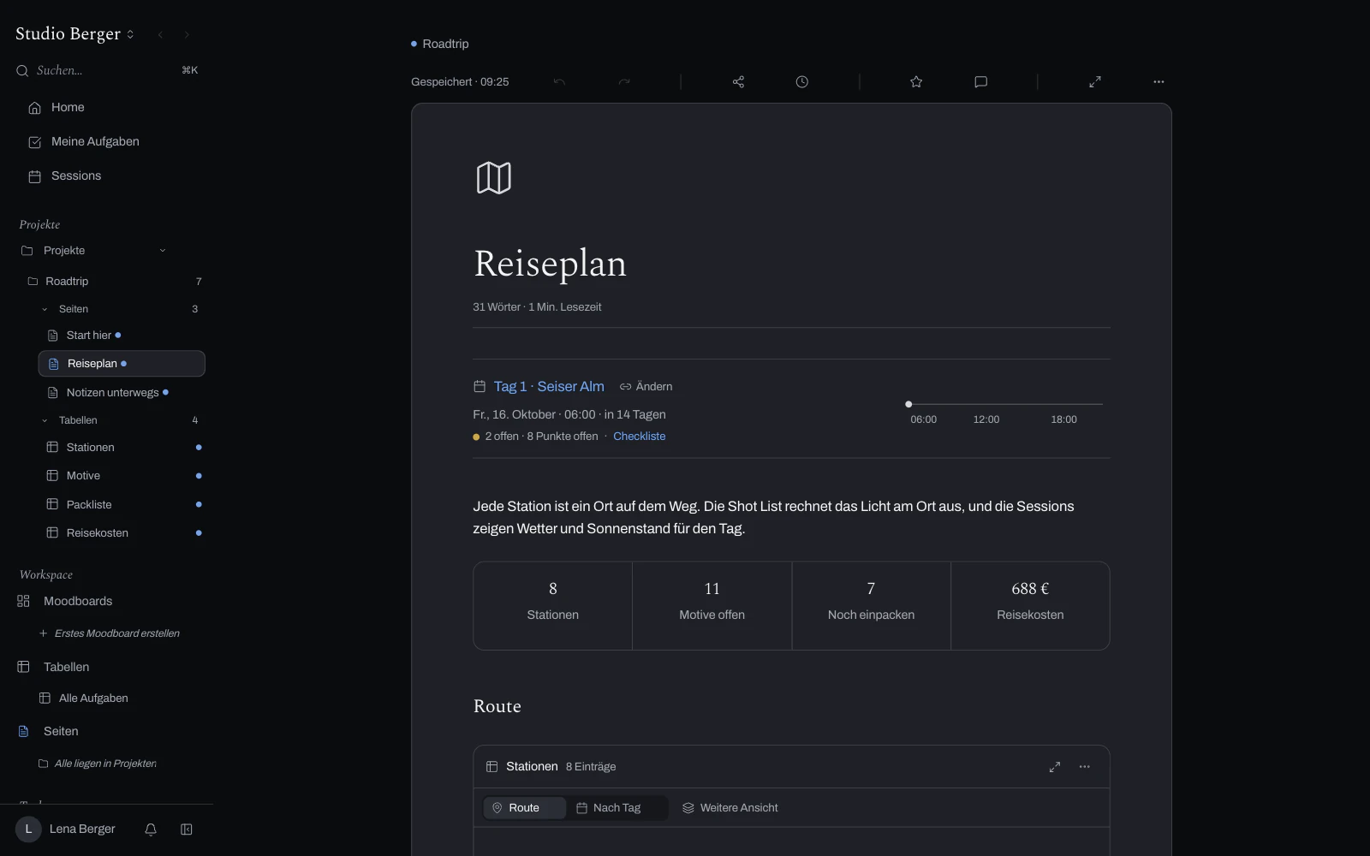Navigate back with the left arrow

pyautogui.click(x=160, y=35)
